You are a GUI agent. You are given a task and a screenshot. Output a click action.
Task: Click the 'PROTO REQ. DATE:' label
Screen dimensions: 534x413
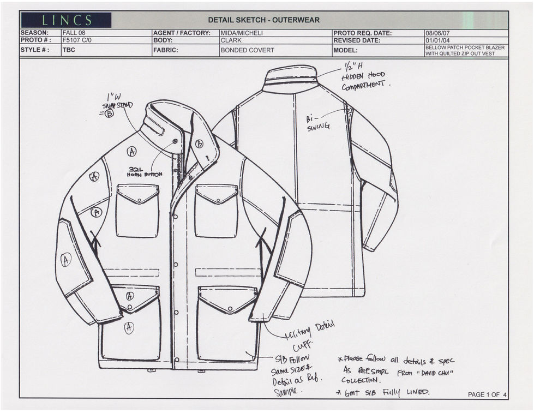[362, 33]
